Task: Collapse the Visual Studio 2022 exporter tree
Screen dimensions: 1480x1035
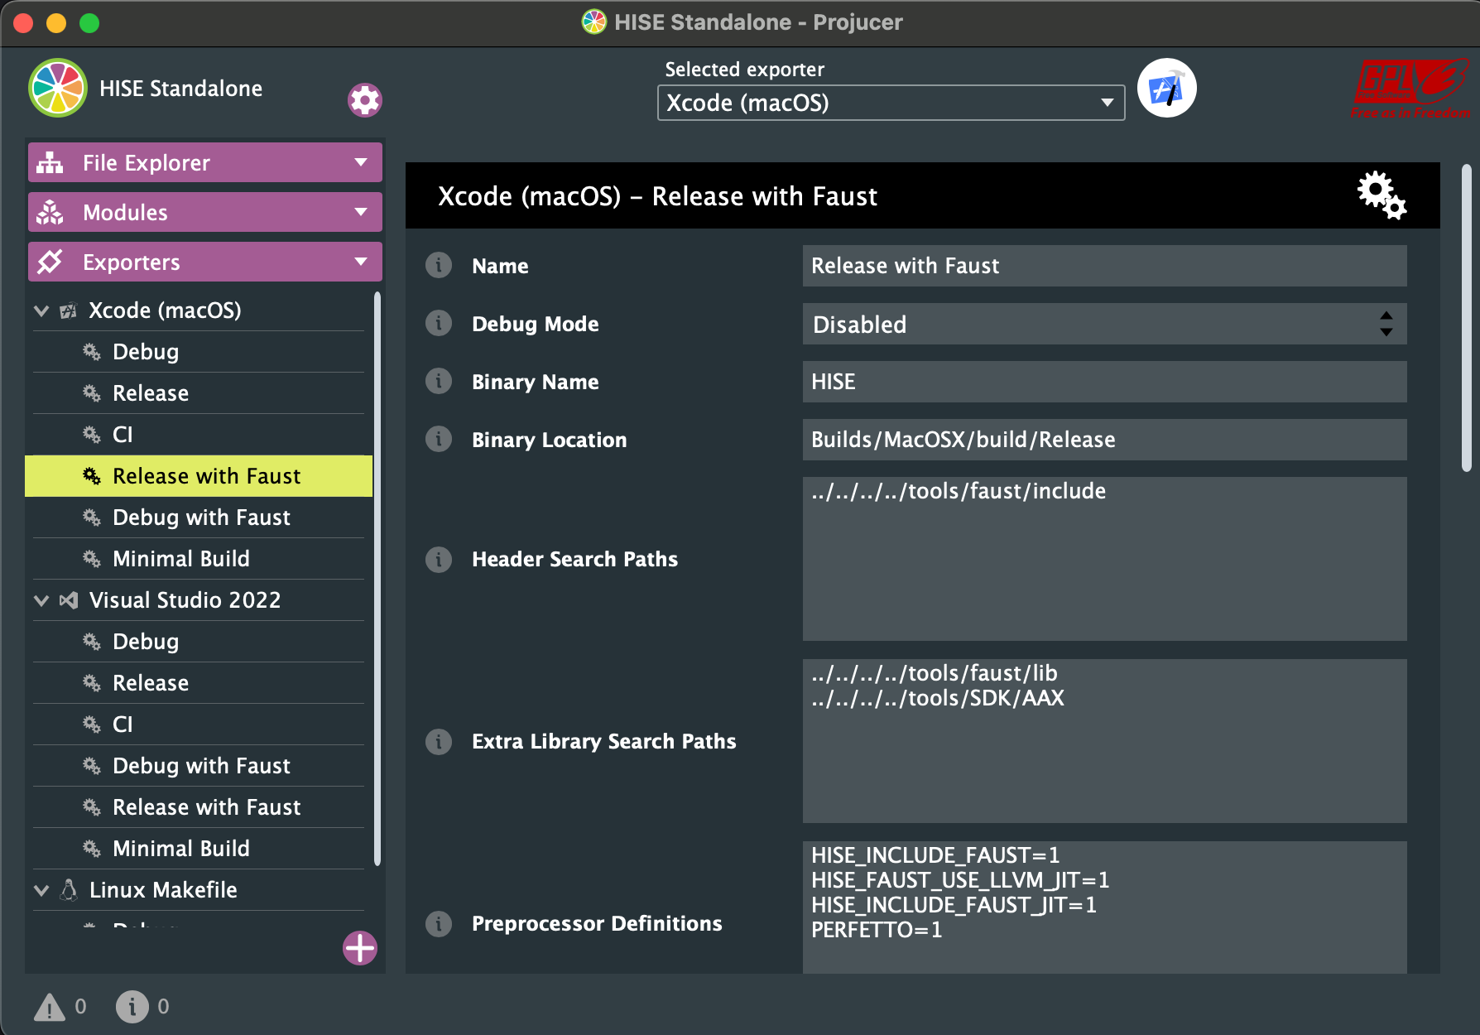Action: coord(41,600)
